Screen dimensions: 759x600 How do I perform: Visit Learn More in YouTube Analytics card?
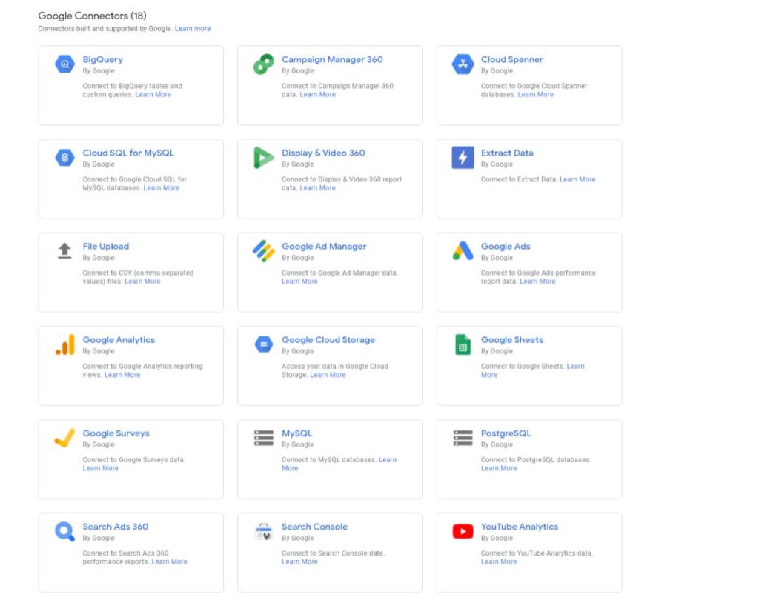click(x=499, y=561)
